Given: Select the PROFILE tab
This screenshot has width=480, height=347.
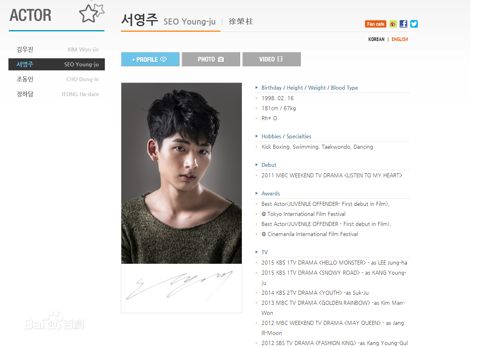Looking at the screenshot, I should click(x=150, y=59).
